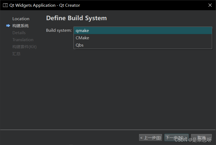Click the Define Build System heading
This screenshot has height=145, width=216.
[x=76, y=18]
